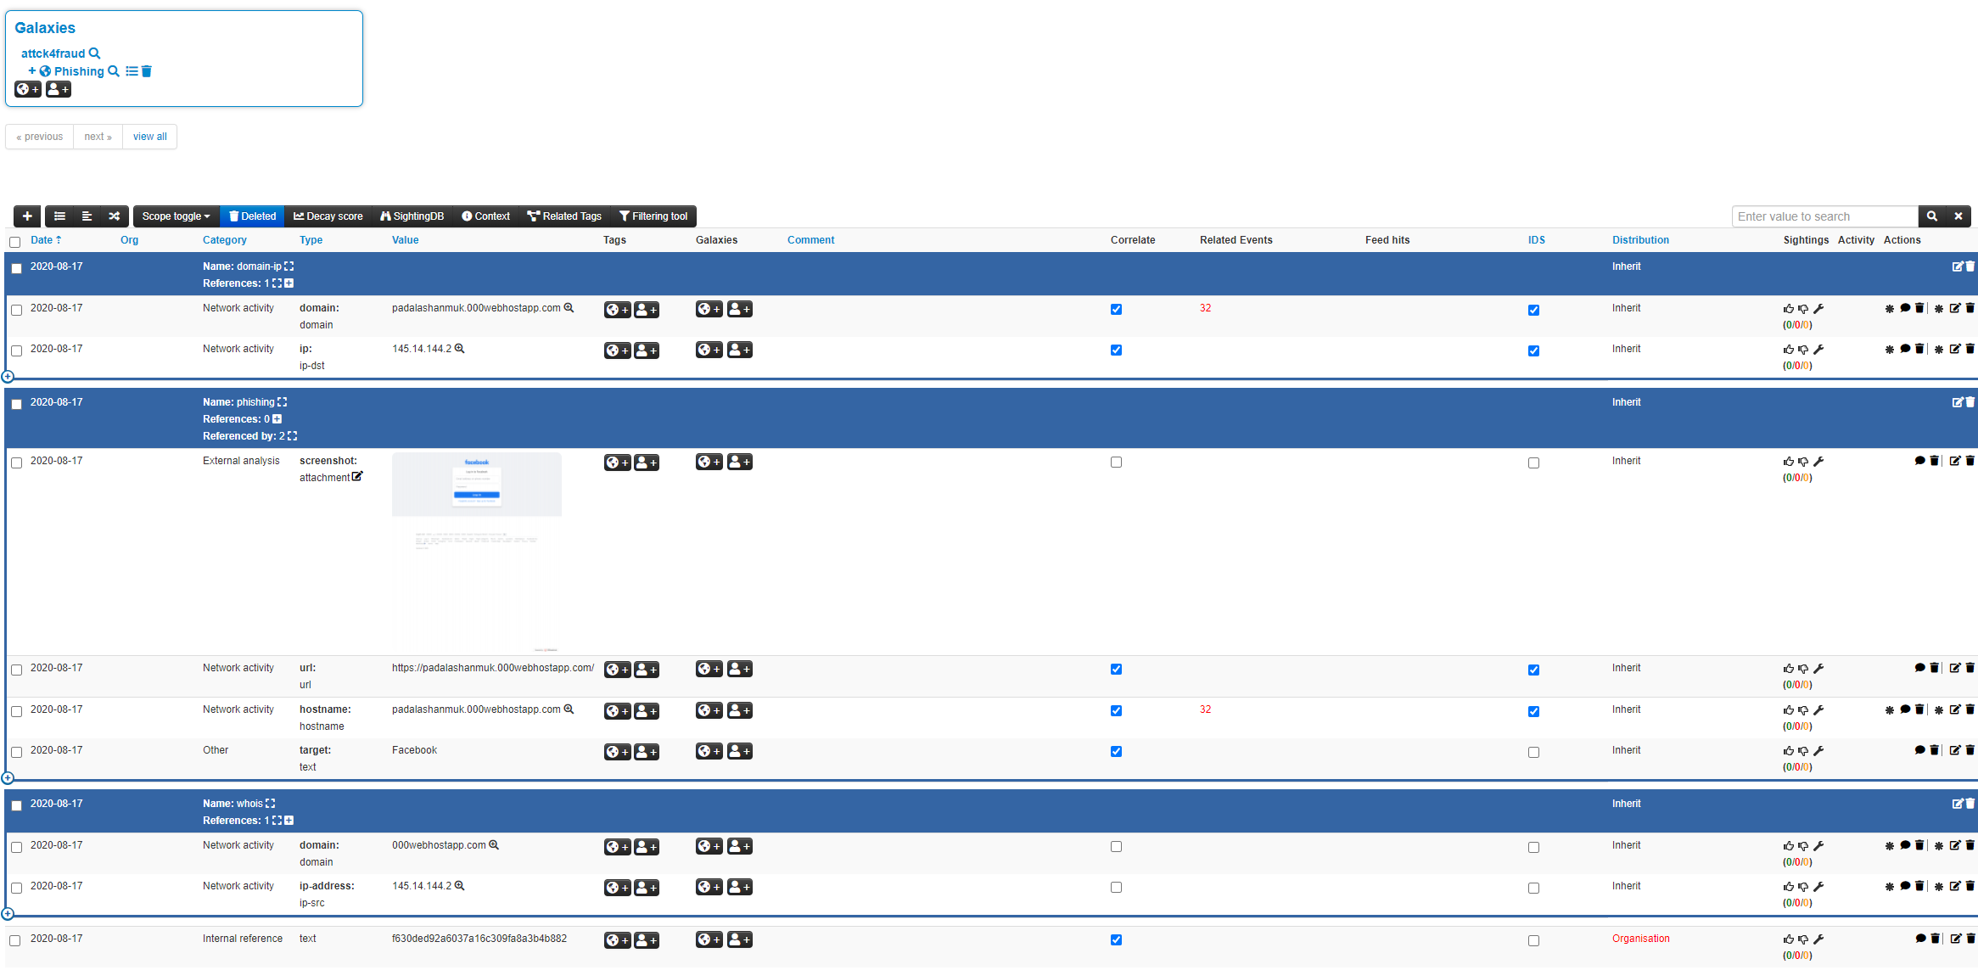This screenshot has height=970, width=1978.
Task: Open advanced sightings with the wrench icon
Action: click(1819, 309)
